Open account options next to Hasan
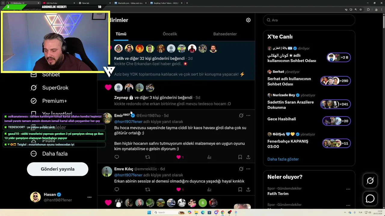The image size is (385, 216). 89,197
